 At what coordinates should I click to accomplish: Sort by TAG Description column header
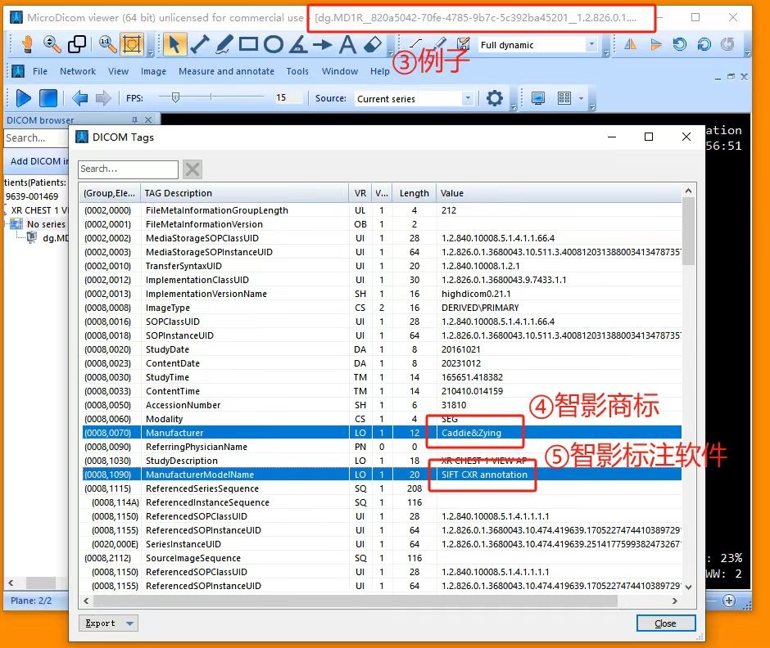point(244,193)
